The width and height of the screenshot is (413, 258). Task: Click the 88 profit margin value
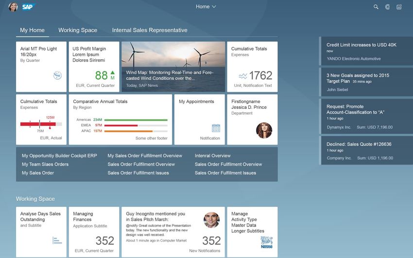[x=102, y=76]
